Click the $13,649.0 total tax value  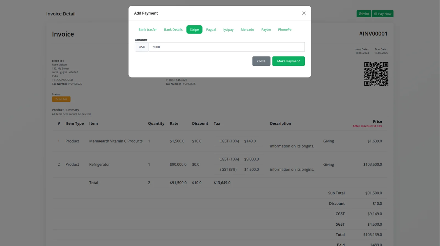click(x=222, y=183)
